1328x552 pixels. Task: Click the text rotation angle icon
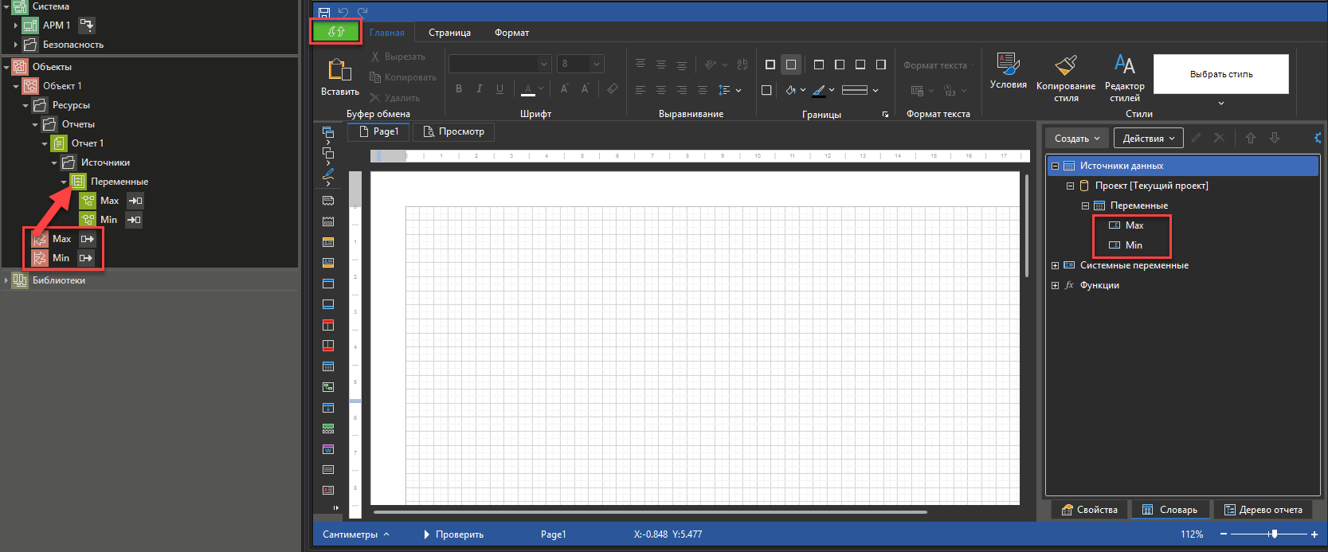(711, 65)
